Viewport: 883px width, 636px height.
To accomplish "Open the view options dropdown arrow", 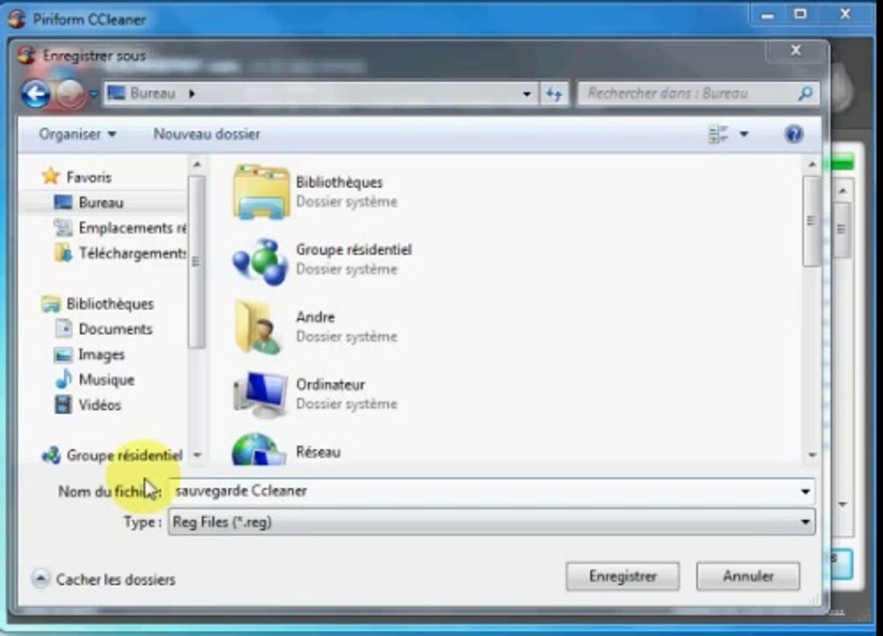I will [743, 134].
